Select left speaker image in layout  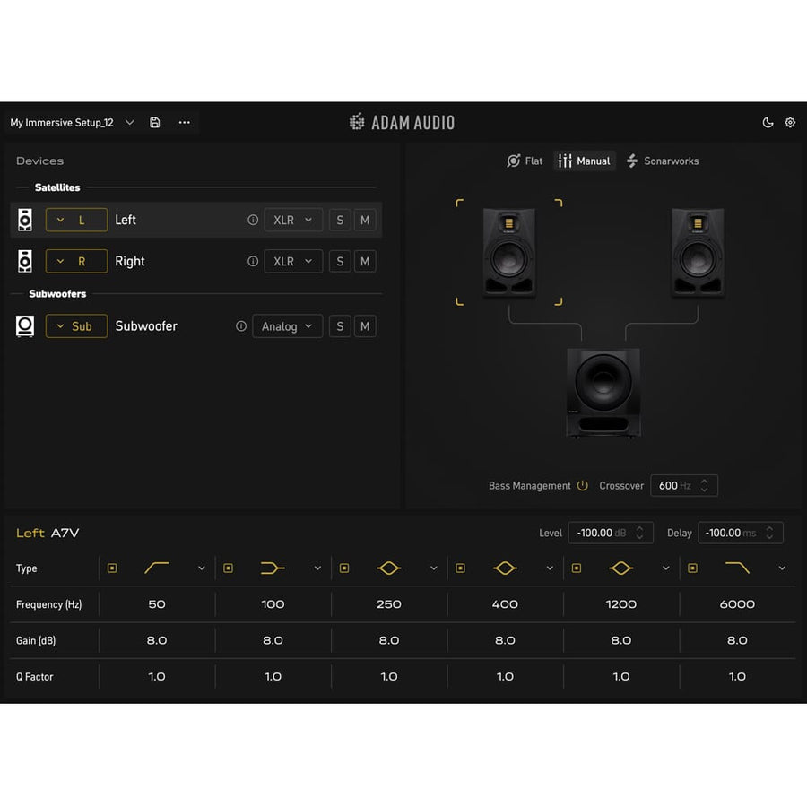[x=509, y=252]
